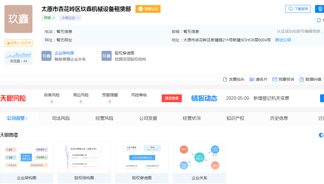Viewport: 324px width, 184px height.
Task: Switch to 司法风险 tab
Action: pos(61,118)
